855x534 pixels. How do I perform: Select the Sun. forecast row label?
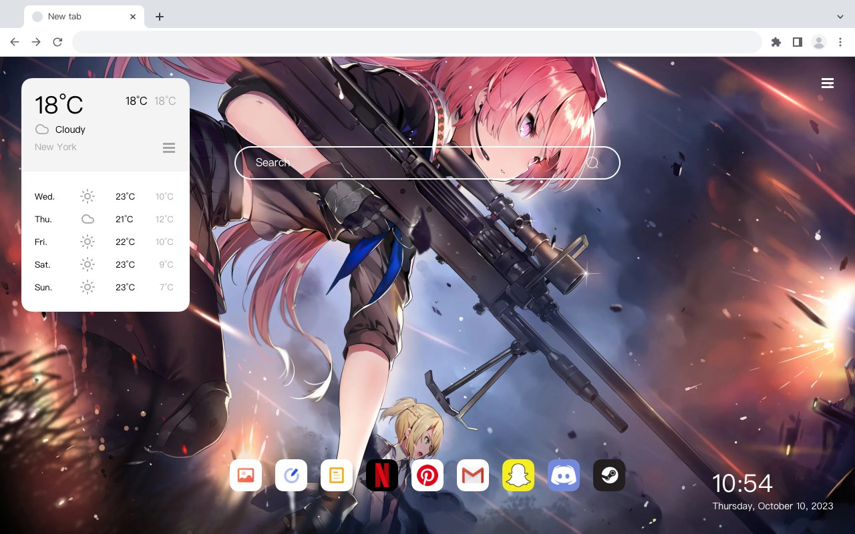tap(43, 287)
